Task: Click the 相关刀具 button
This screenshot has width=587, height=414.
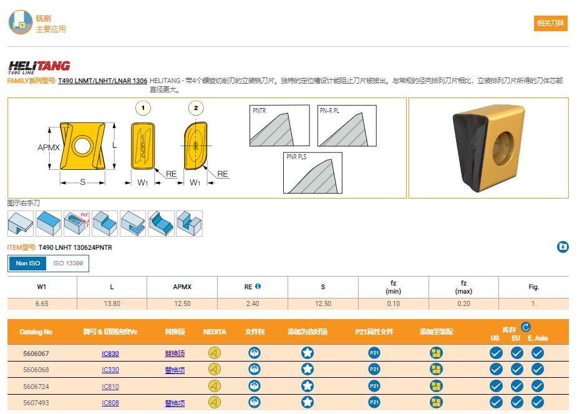Action: (550, 23)
